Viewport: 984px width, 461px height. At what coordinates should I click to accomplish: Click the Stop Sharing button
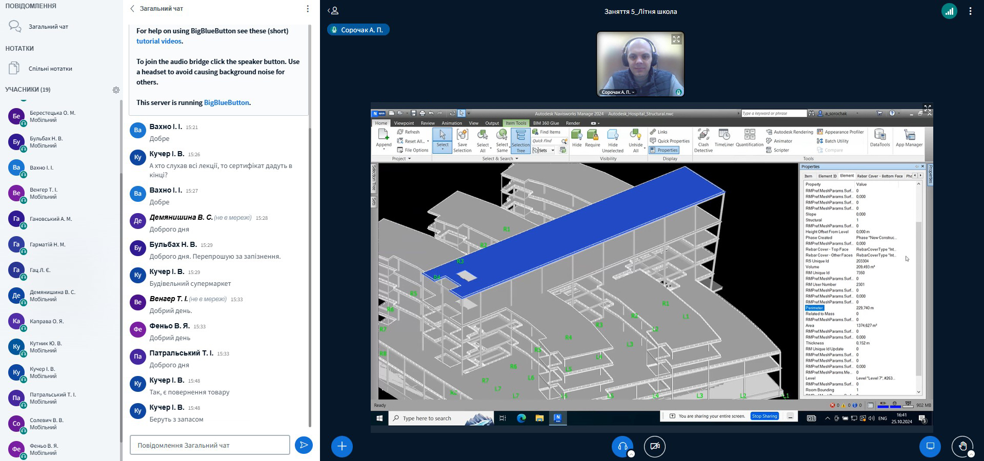[765, 416]
